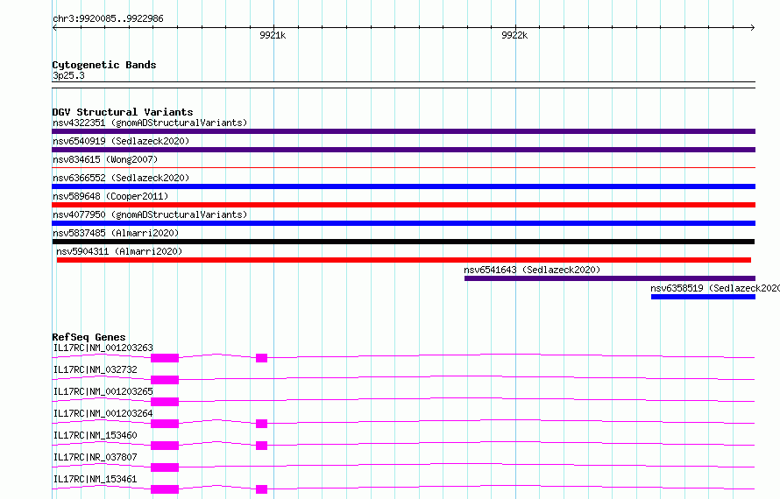The height and width of the screenshot is (499, 780).
Task: Click the Cytogenetic Bands track title
Action: coord(104,65)
